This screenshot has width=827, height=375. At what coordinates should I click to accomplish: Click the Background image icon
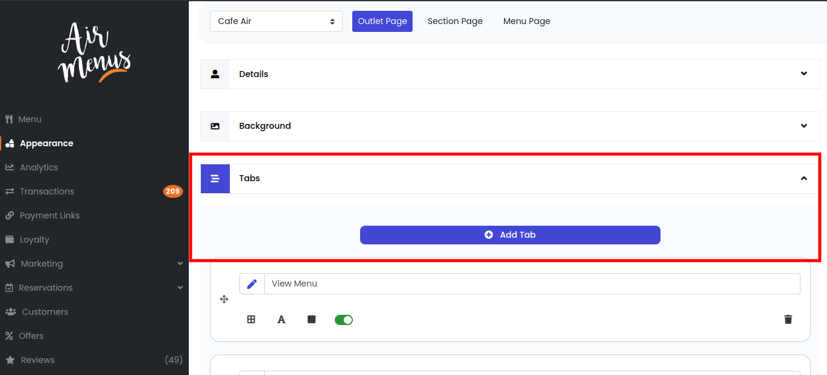coord(215,126)
